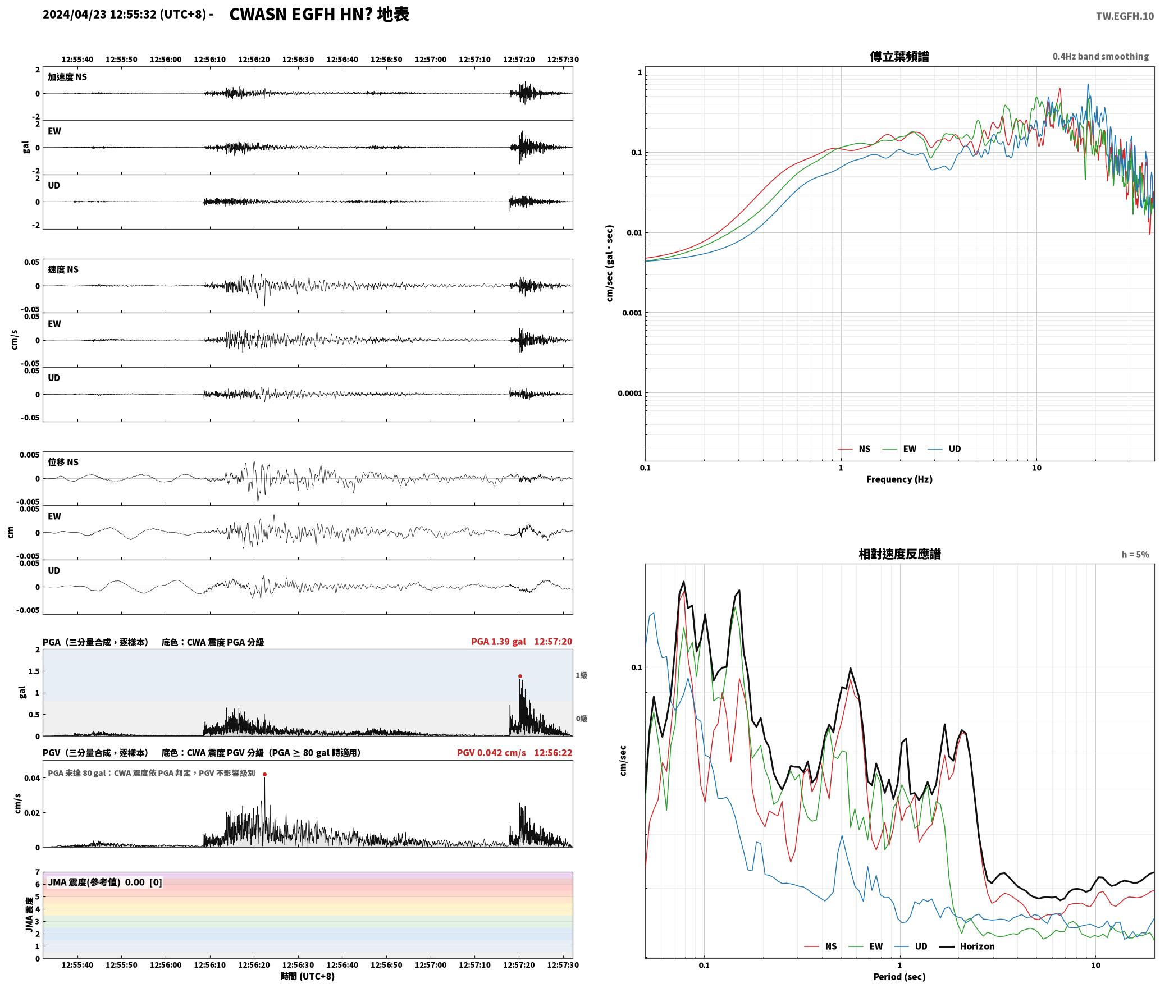This screenshot has height=988, width=1160.
Task: Click the 0.4Hz band smoothing note
Action: pyautogui.click(x=1100, y=57)
